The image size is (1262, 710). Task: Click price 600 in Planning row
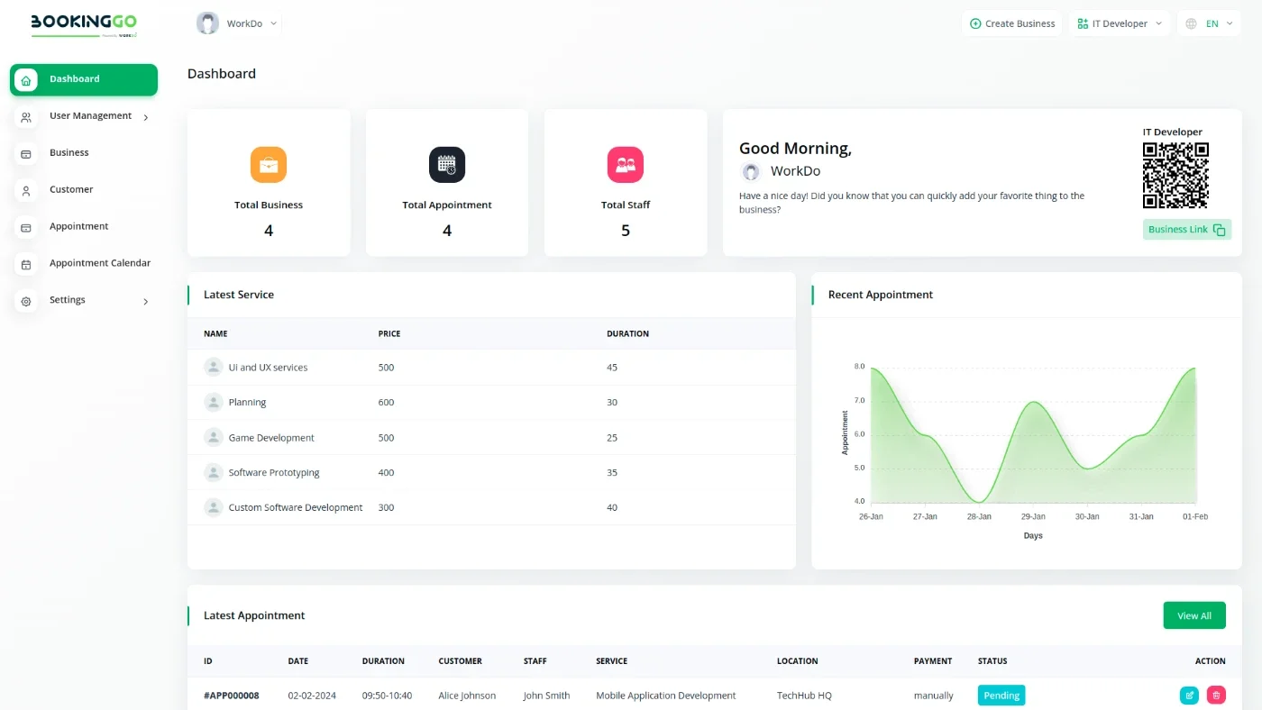(x=386, y=403)
